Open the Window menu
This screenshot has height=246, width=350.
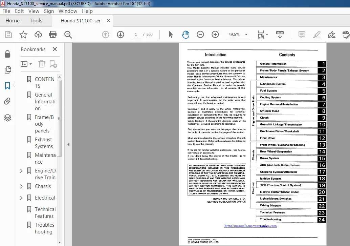[x=68, y=11]
